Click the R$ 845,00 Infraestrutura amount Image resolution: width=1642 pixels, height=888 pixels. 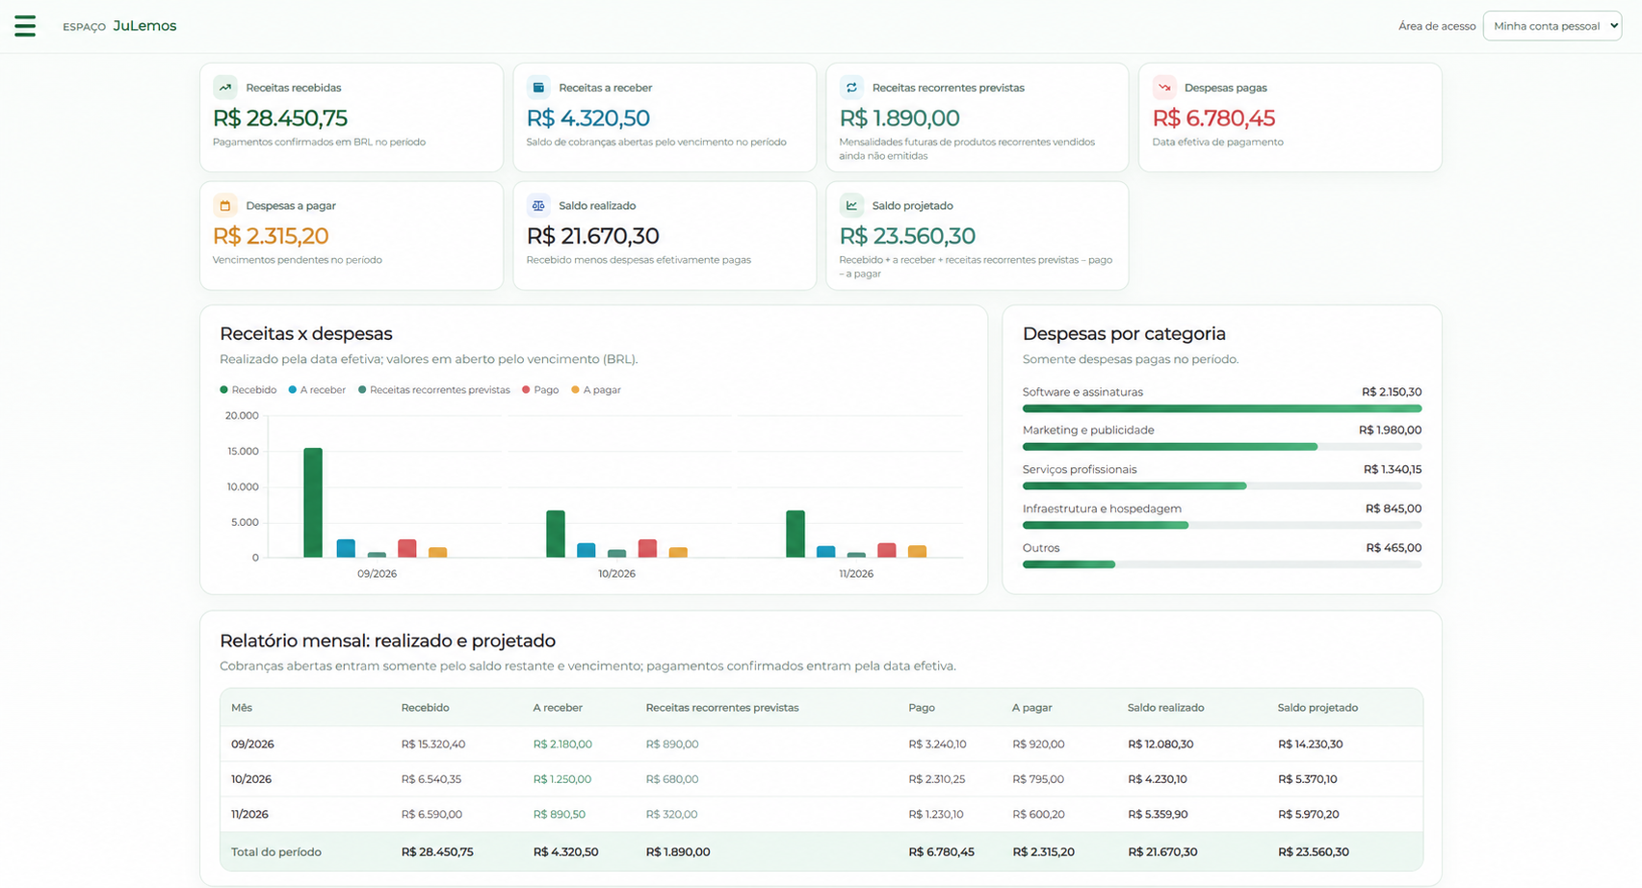click(x=1394, y=509)
